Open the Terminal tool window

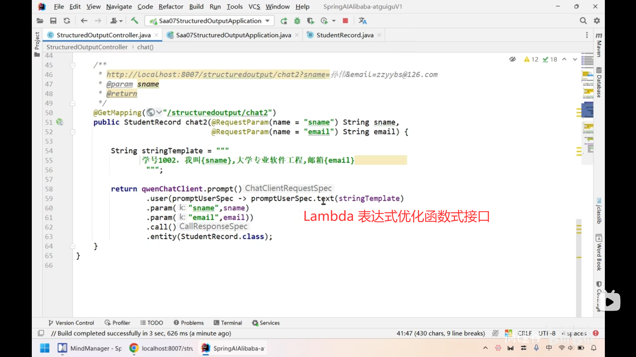228,323
